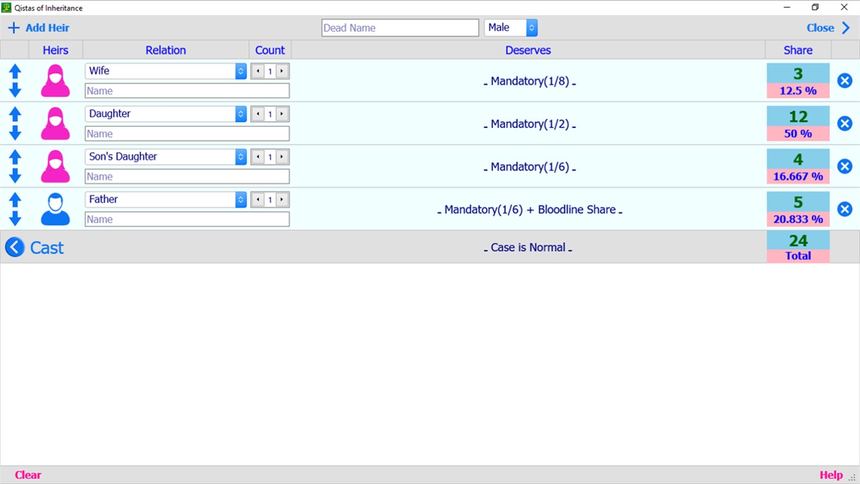Remove the Wife heir row
This screenshot has height=484, width=860.
tap(844, 80)
